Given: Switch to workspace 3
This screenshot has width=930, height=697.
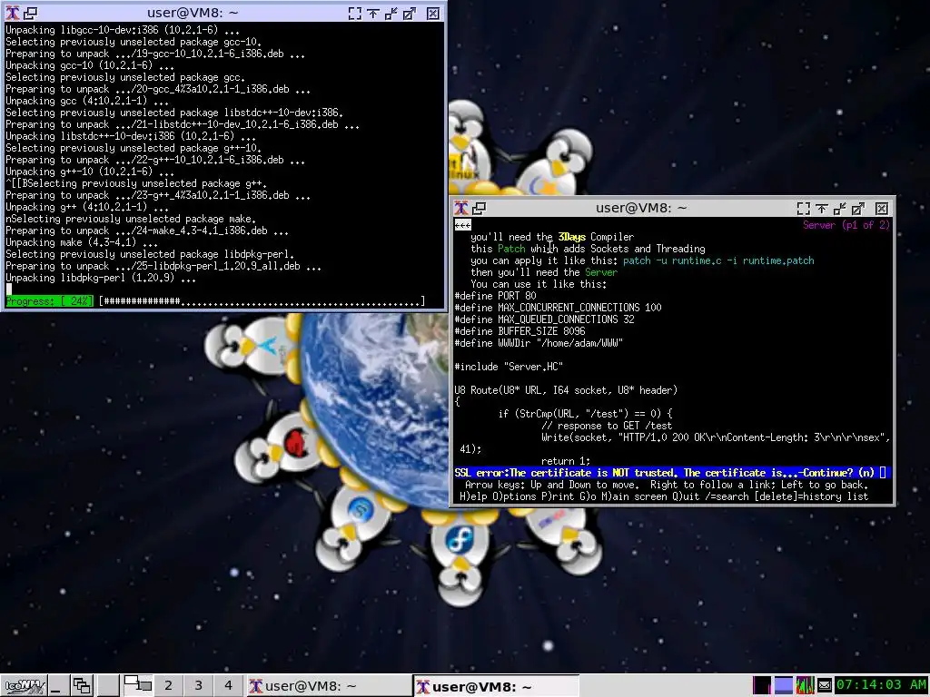Looking at the screenshot, I should point(198,686).
